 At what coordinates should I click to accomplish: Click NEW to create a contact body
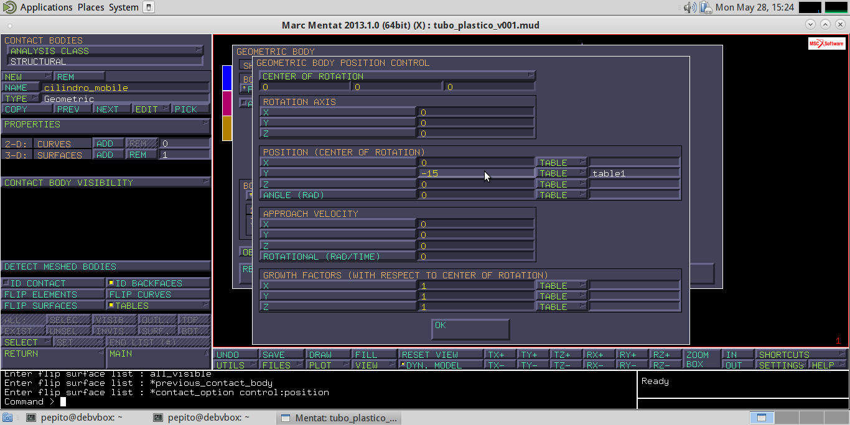[x=27, y=77]
